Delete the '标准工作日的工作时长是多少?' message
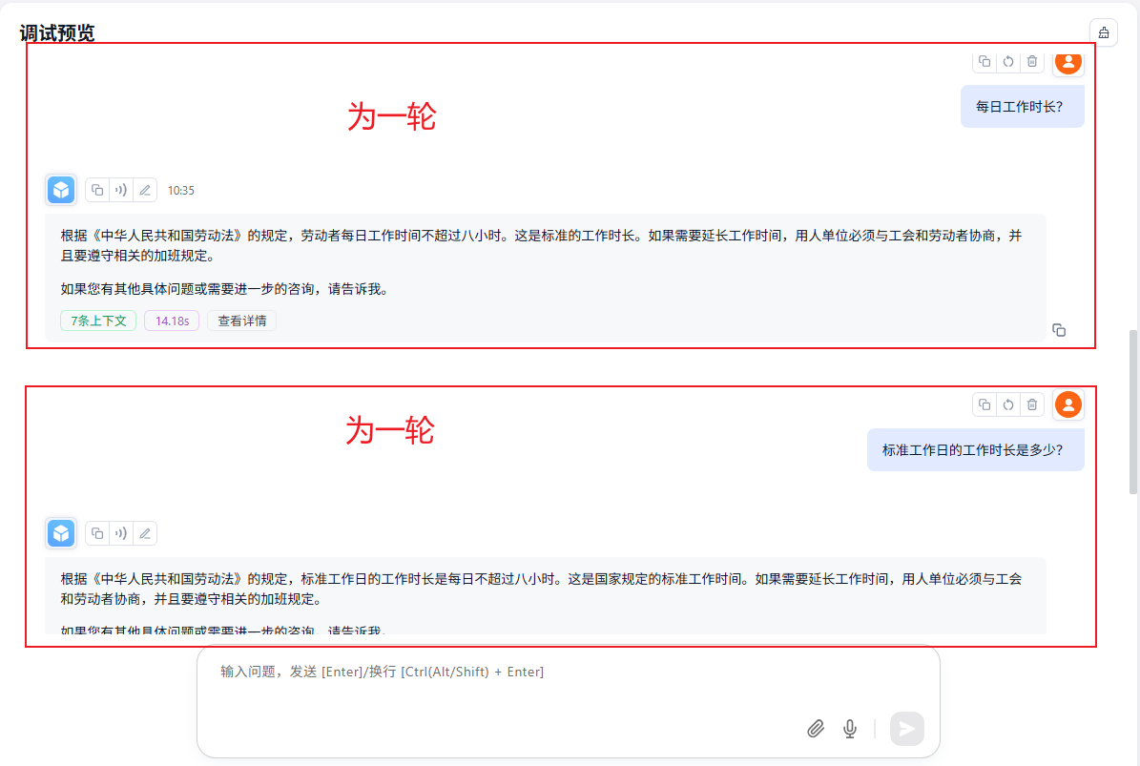This screenshot has width=1140, height=766. 1031,404
